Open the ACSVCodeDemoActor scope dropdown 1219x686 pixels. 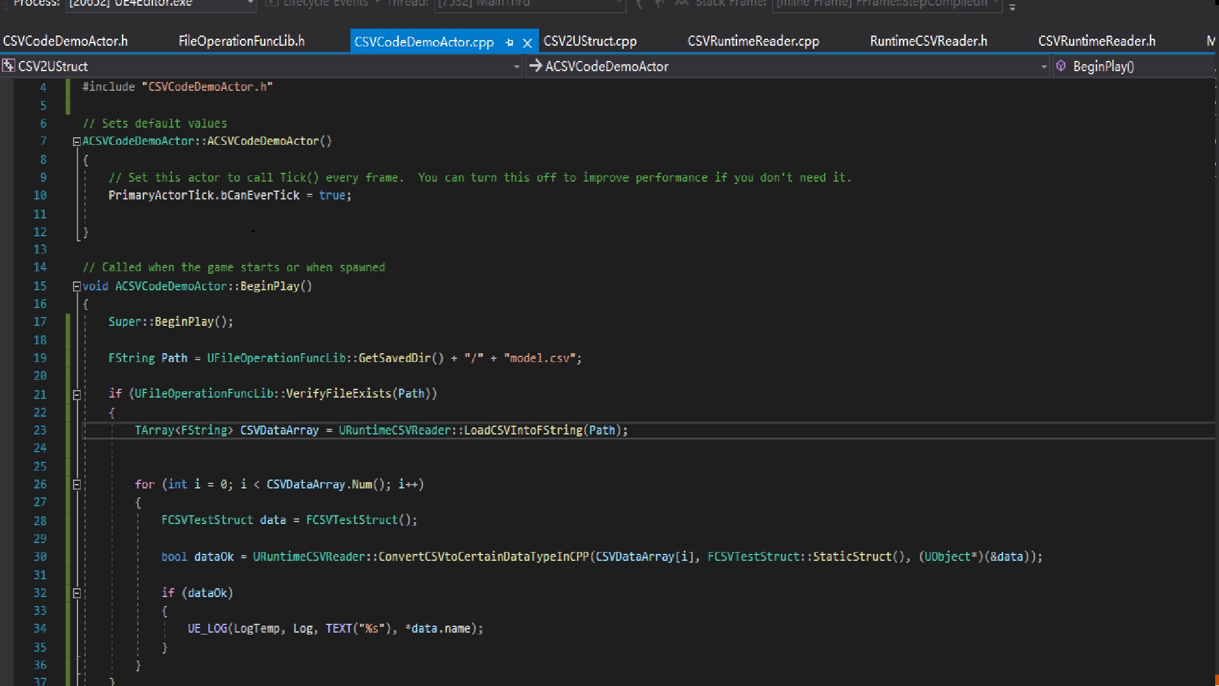point(1044,66)
